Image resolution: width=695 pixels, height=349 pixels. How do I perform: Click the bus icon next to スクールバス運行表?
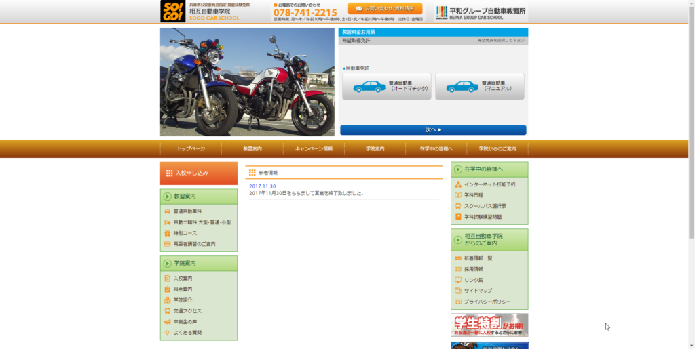point(458,206)
